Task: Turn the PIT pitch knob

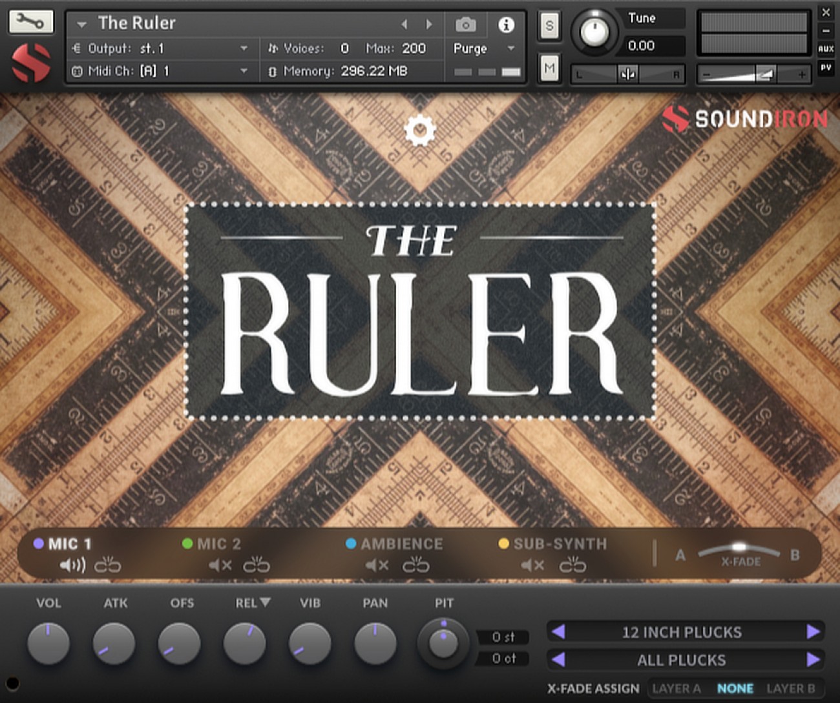Action: [x=443, y=644]
